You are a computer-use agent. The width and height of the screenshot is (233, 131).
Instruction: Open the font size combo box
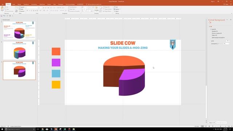[x=40, y=8]
